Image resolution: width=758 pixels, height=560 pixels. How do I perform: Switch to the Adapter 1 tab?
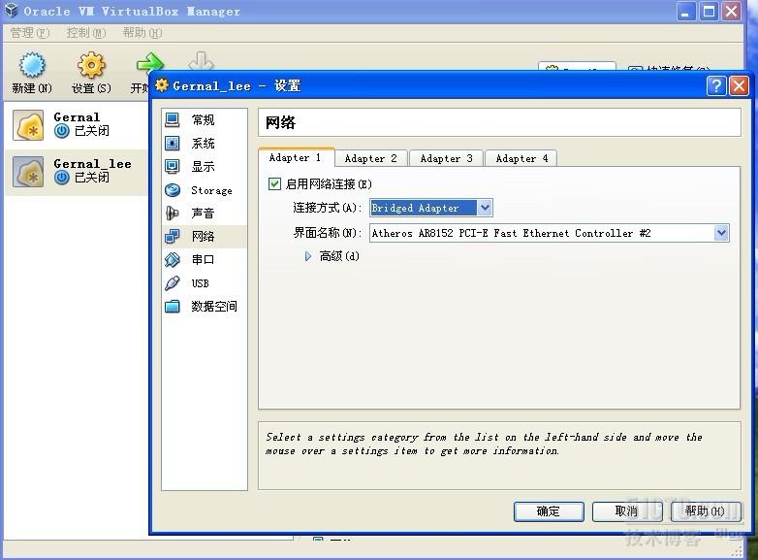pyautogui.click(x=296, y=157)
